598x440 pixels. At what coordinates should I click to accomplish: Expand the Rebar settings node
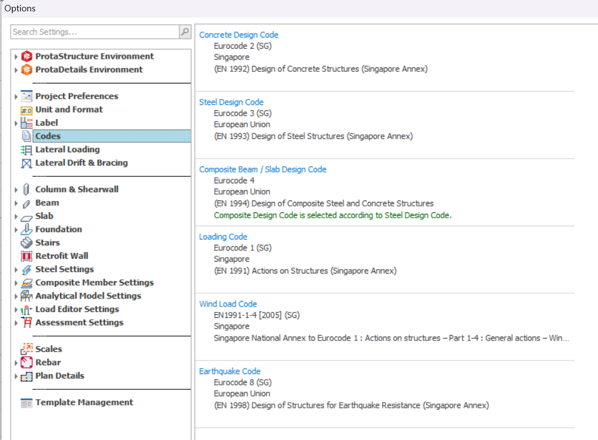pyautogui.click(x=16, y=363)
